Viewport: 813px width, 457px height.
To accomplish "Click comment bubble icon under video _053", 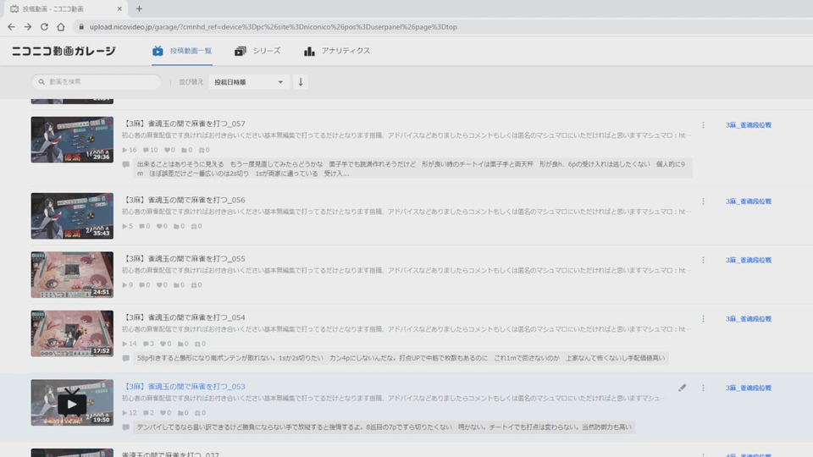I will pos(126,427).
